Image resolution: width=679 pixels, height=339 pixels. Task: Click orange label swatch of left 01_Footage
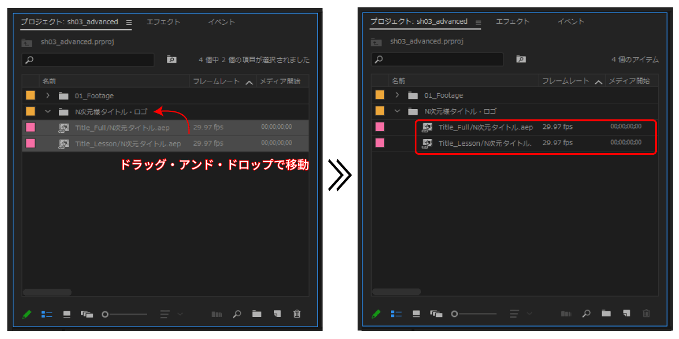tap(31, 95)
